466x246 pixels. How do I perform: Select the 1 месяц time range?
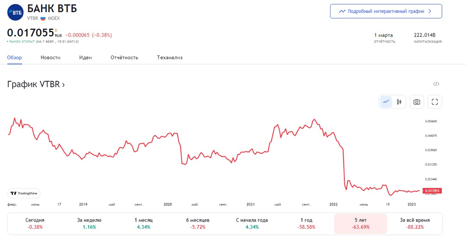pyautogui.click(x=143, y=223)
